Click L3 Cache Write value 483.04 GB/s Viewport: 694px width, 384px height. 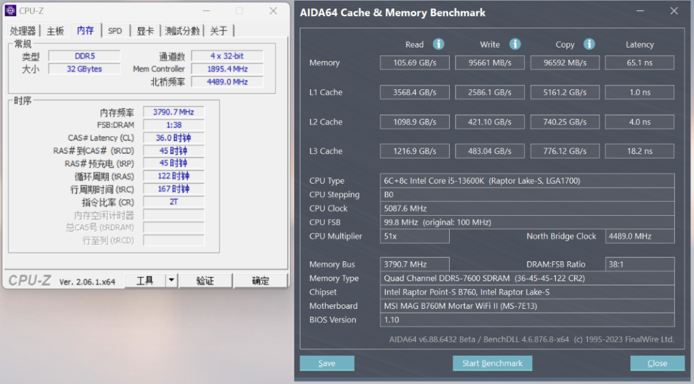(x=490, y=152)
